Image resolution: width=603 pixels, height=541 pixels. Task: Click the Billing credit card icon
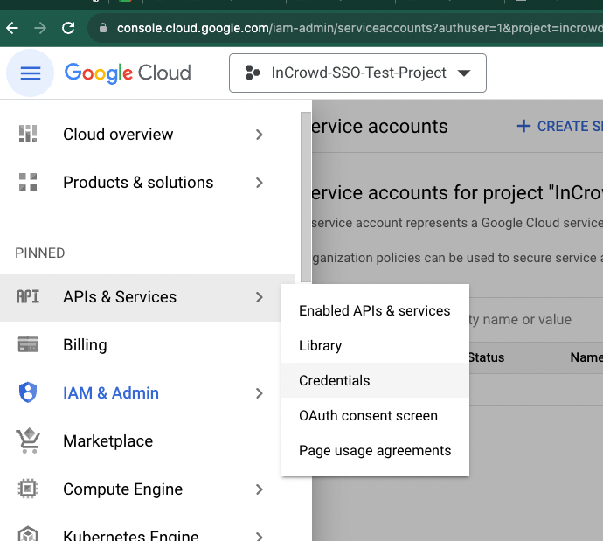coord(28,344)
